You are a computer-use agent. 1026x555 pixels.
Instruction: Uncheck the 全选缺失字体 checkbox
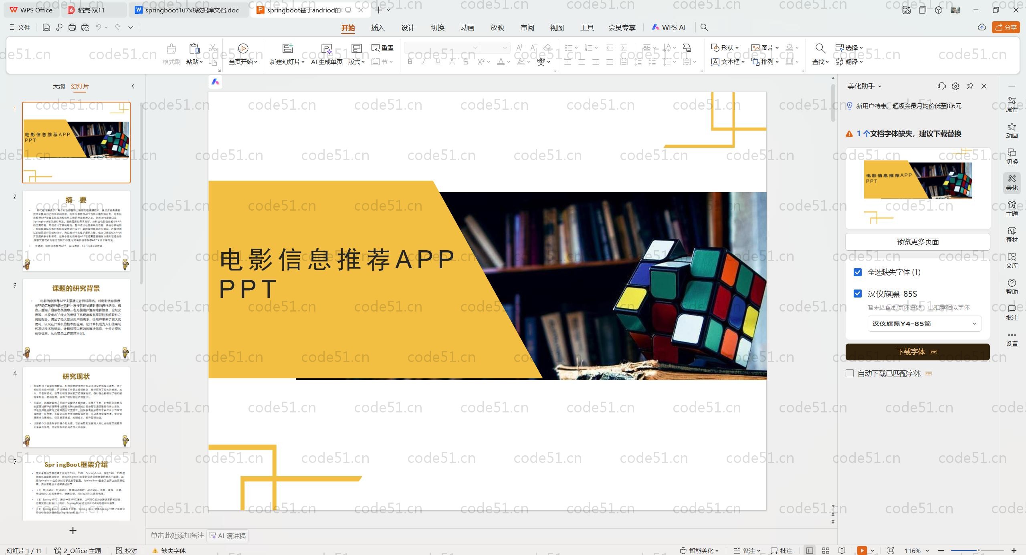[x=858, y=272]
